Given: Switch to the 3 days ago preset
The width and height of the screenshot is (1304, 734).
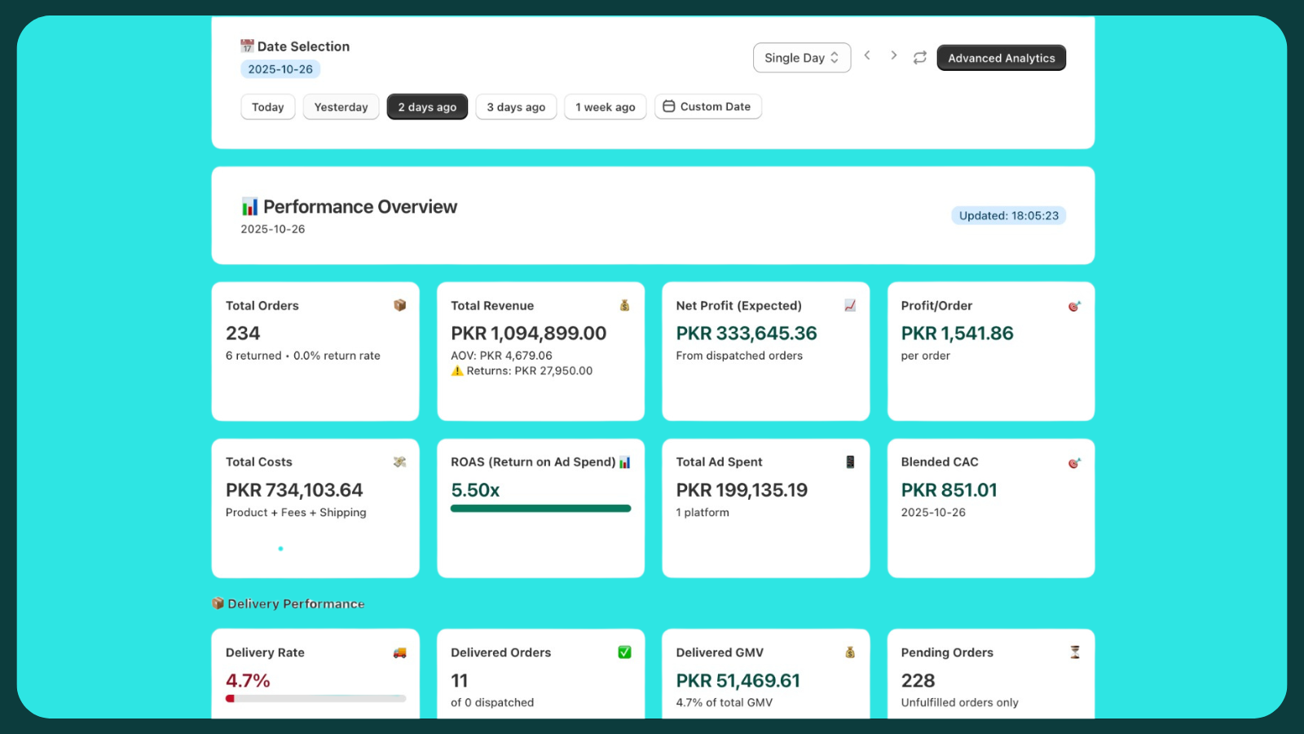Looking at the screenshot, I should click(515, 107).
